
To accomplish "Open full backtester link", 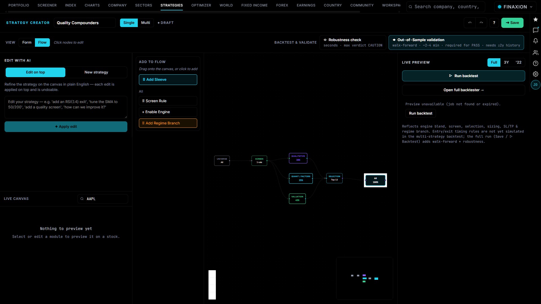I will (x=464, y=90).
